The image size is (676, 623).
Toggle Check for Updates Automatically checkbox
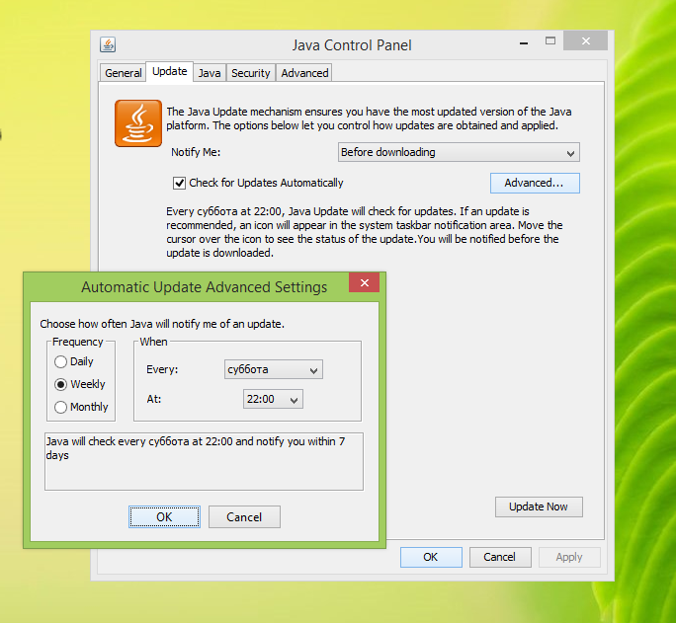(179, 183)
